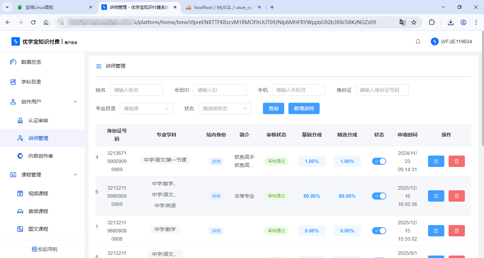Viewport: 484px width, 258px height.
Task: Open the browser downloads icon
Action: [x=450, y=22]
